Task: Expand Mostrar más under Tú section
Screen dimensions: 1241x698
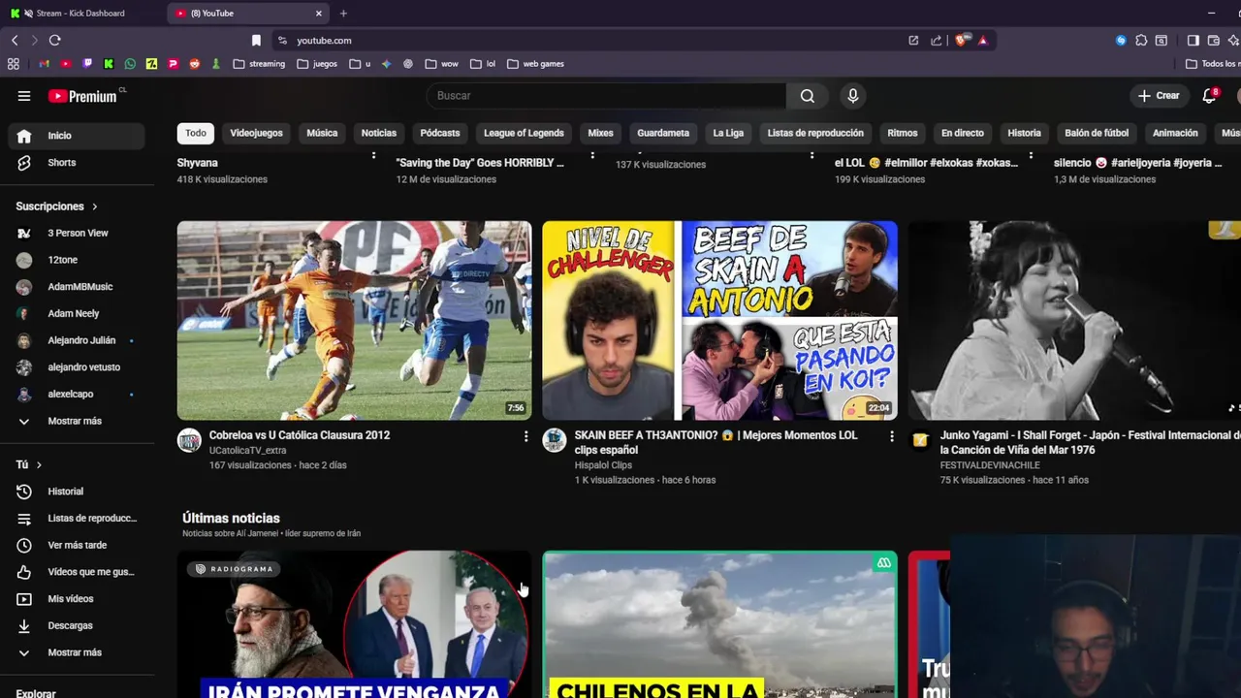Action: tap(77, 652)
